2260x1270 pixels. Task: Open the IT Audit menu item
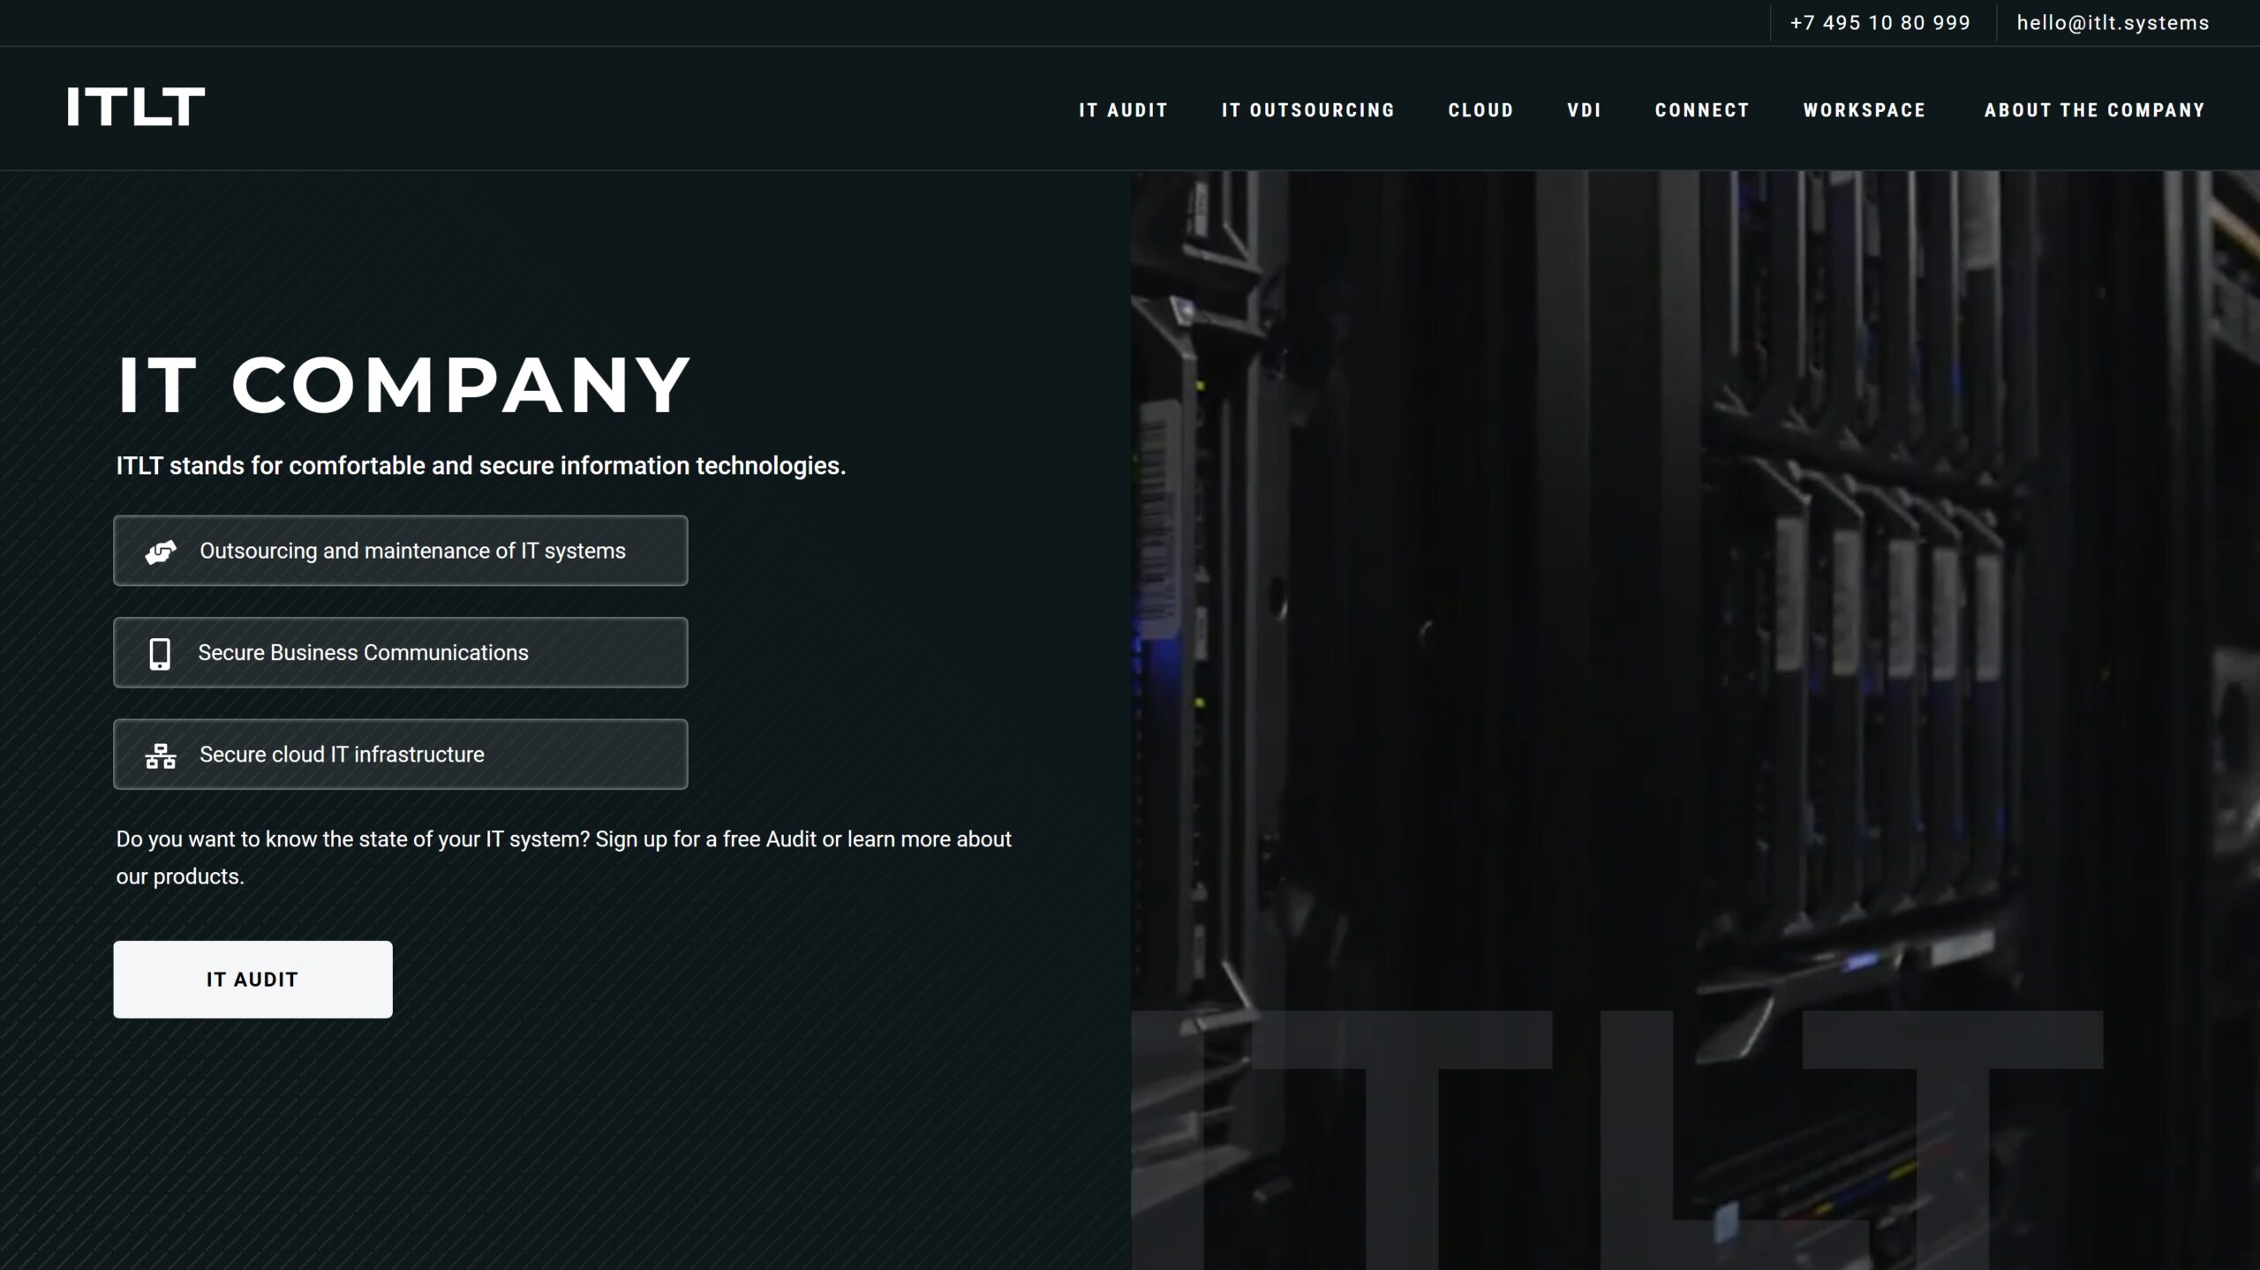[x=1123, y=110]
